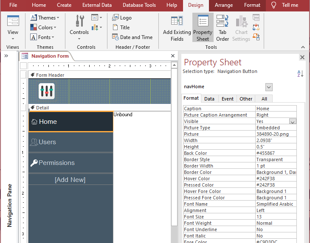Image resolution: width=310 pixels, height=243 pixels.
Task: Open the theme Colors dropdown
Action: [x=43, y=28]
